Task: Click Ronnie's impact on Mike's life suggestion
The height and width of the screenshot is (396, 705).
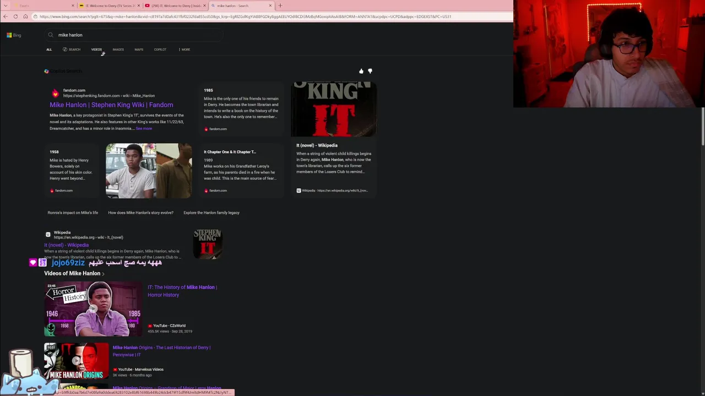Action: point(73,213)
